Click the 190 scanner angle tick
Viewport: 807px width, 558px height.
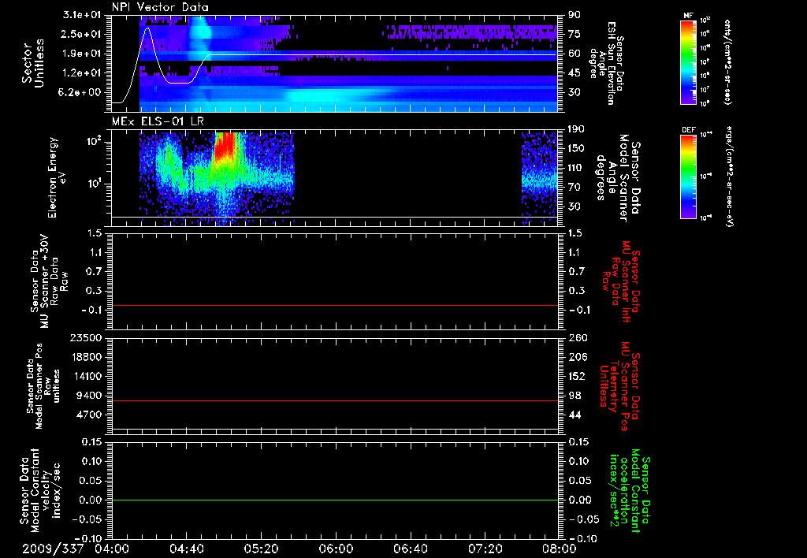click(576, 129)
